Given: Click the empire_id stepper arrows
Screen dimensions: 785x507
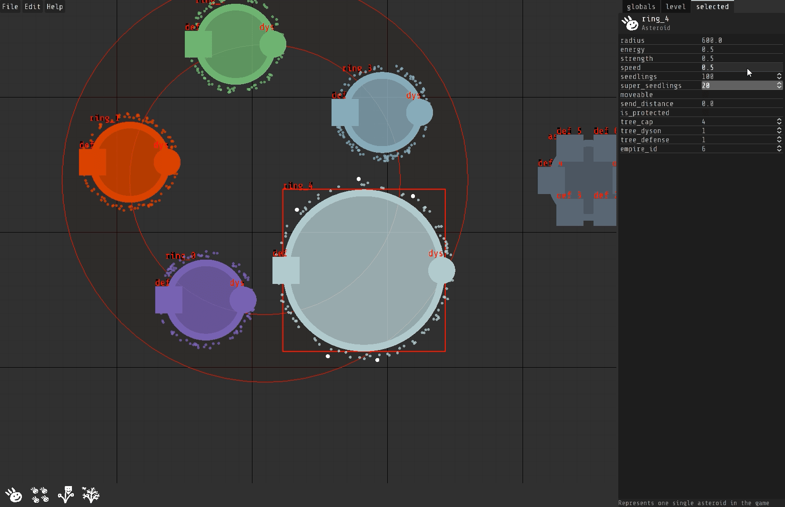Looking at the screenshot, I should pyautogui.click(x=779, y=149).
